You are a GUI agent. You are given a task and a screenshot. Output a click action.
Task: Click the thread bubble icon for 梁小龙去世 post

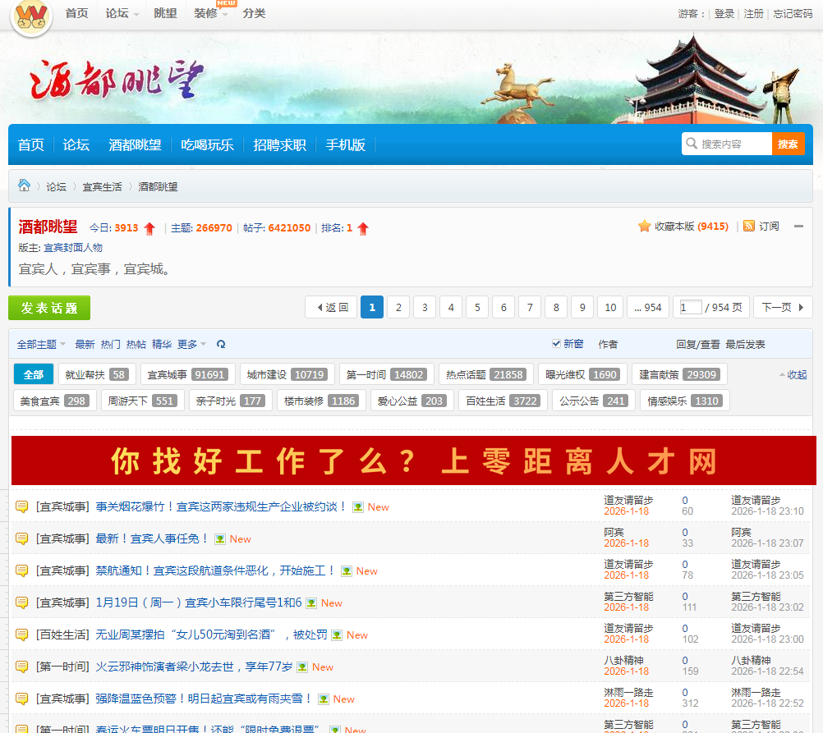[22, 667]
